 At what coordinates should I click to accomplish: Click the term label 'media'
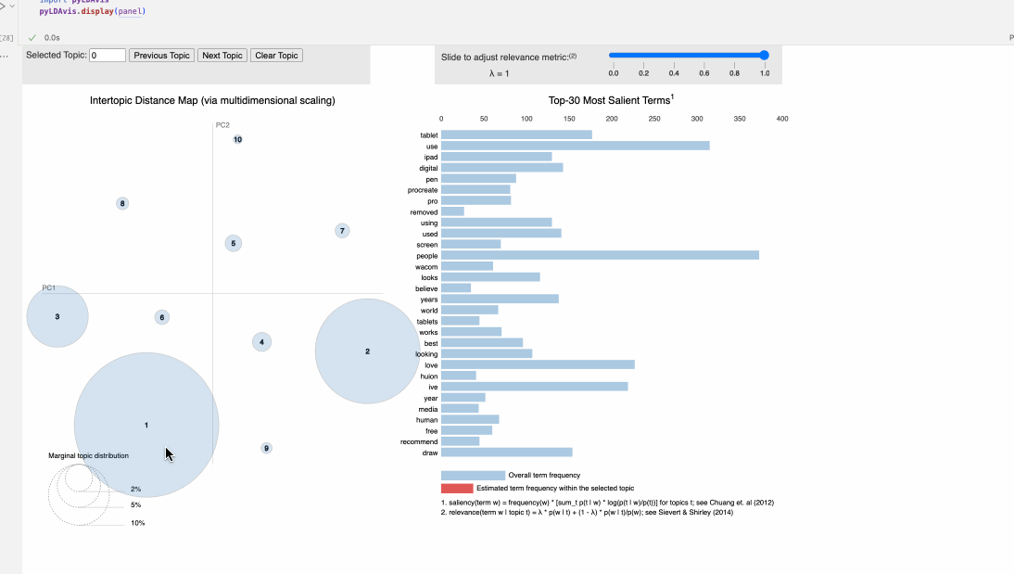coord(428,409)
